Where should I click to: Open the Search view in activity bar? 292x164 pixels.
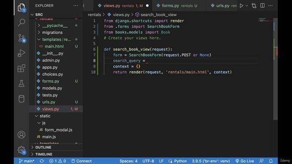[21, 22]
